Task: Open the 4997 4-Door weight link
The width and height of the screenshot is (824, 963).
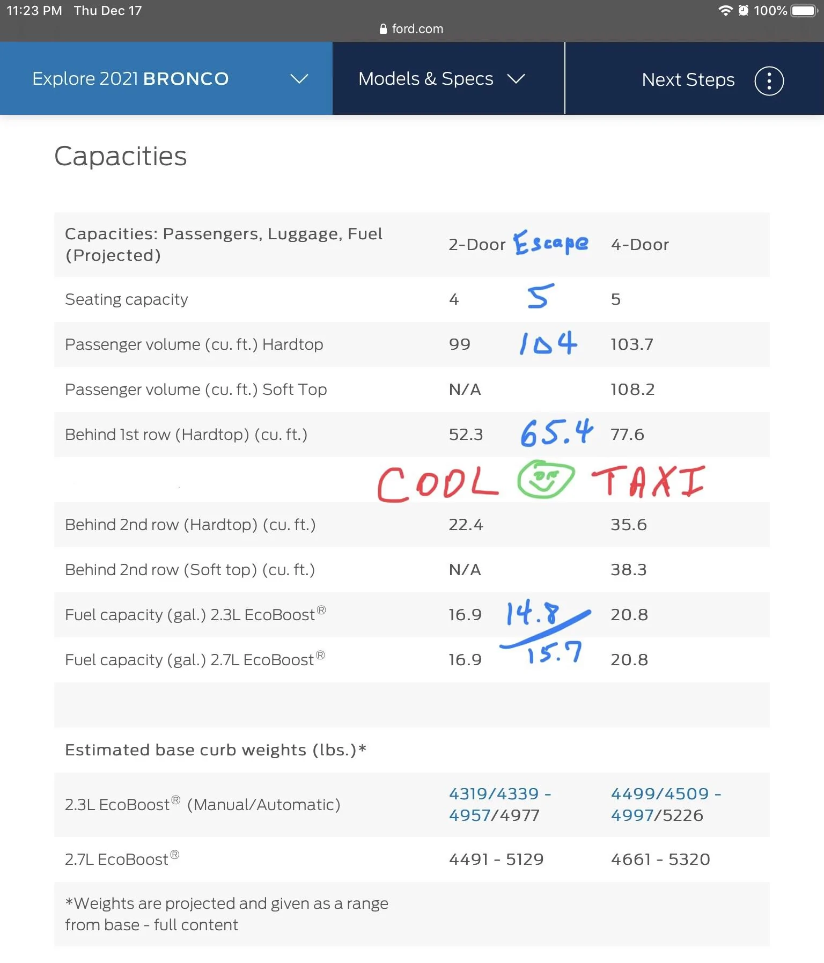Action: [x=632, y=815]
